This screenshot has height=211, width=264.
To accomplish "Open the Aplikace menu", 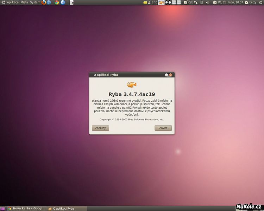I will click(13, 2).
